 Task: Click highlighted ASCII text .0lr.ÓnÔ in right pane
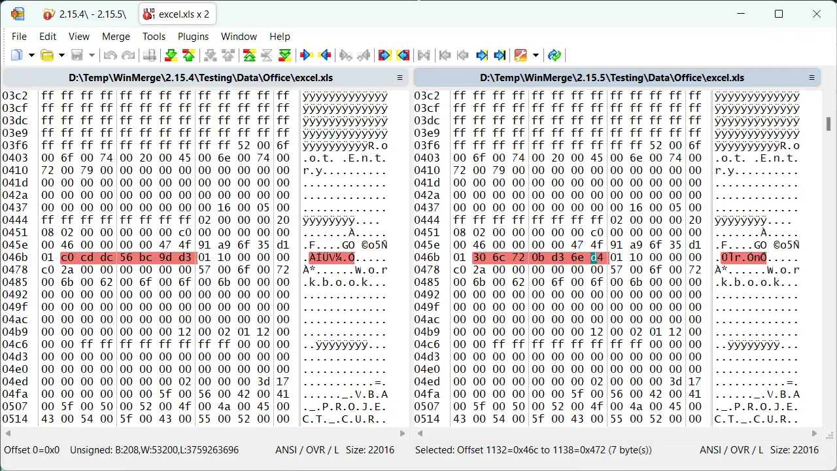coord(743,258)
